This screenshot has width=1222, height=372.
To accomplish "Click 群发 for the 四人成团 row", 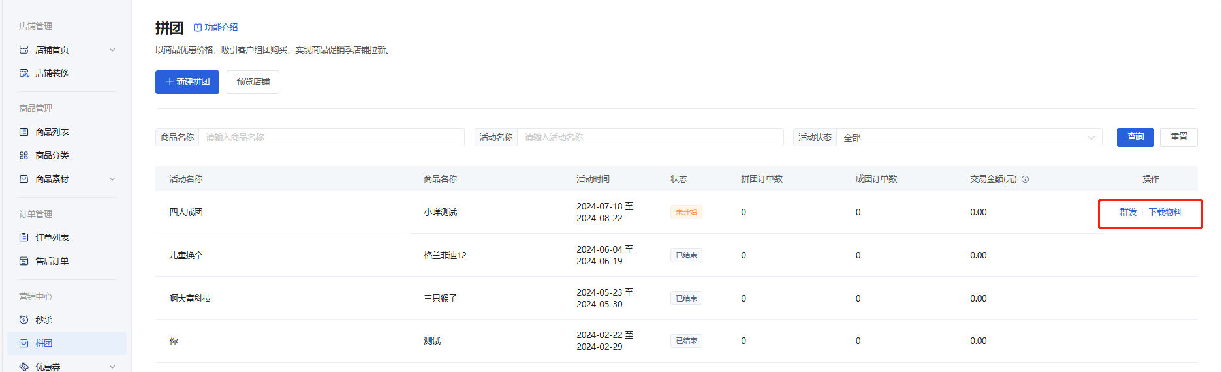I will 1129,212.
